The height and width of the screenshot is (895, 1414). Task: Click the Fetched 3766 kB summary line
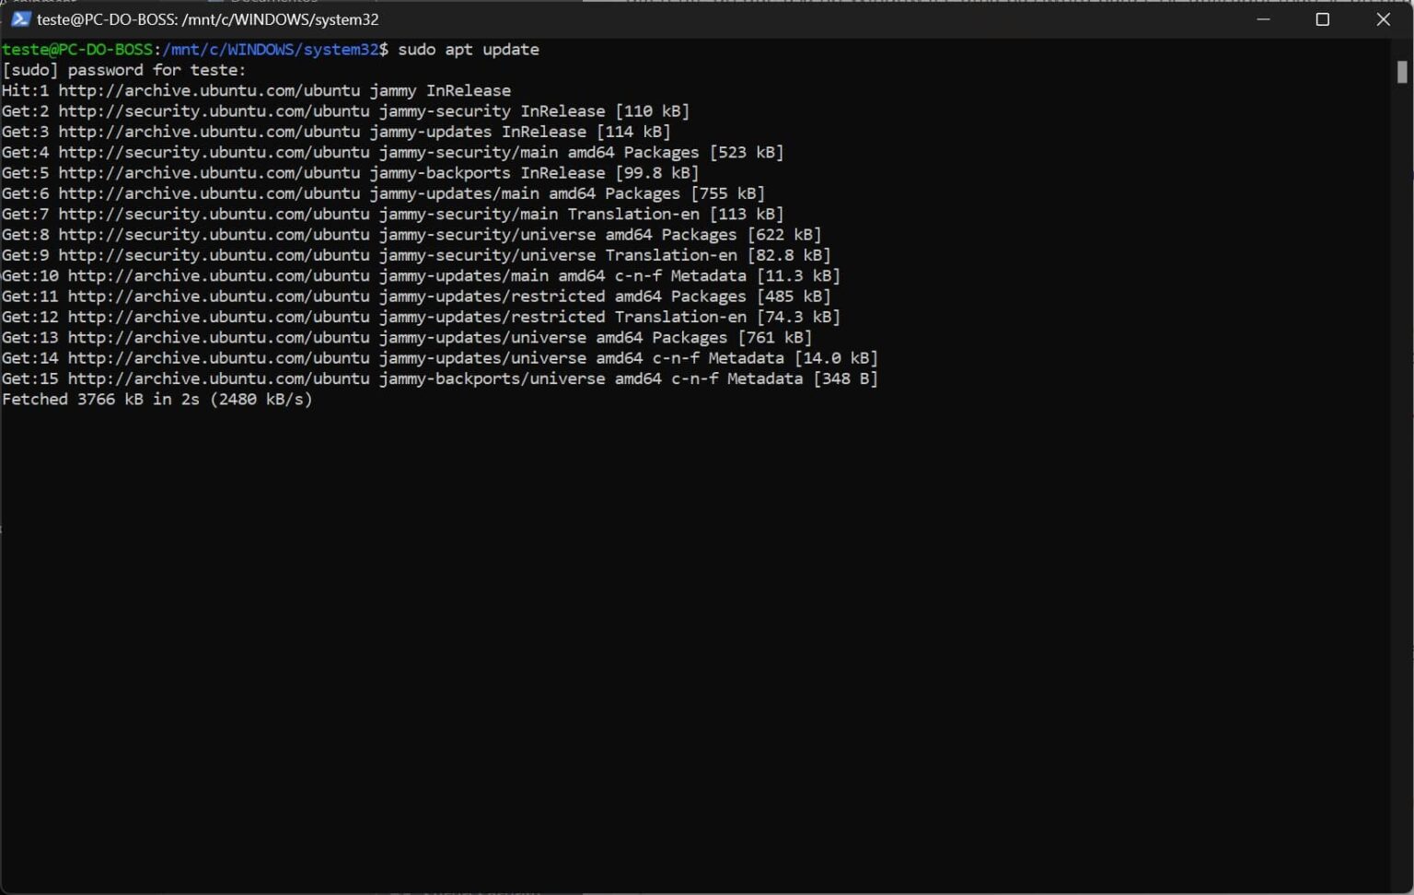click(x=156, y=399)
